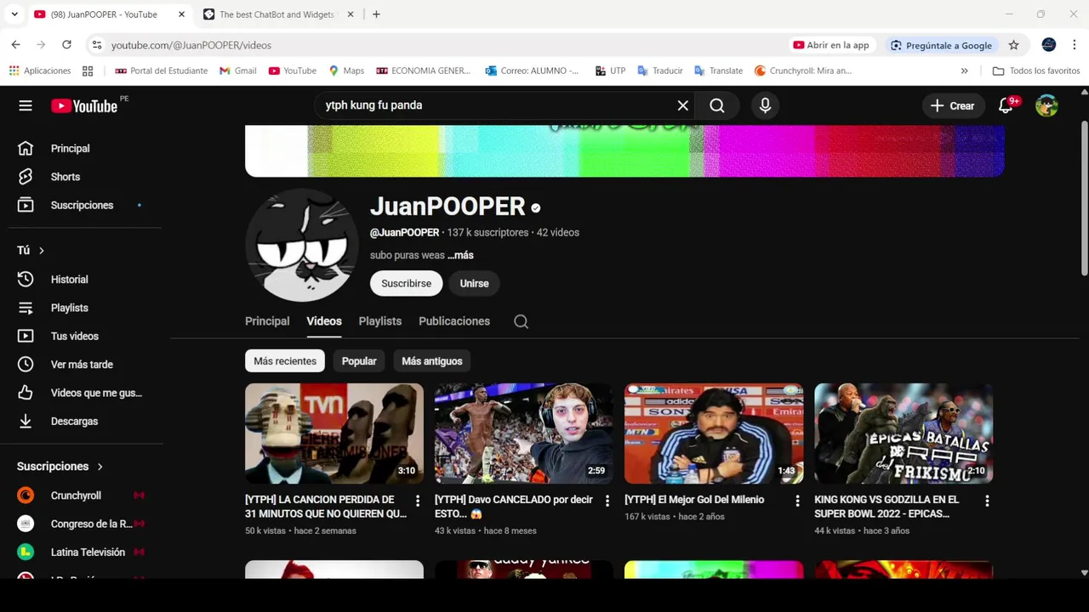Open the account avatar menu

(x=1046, y=105)
